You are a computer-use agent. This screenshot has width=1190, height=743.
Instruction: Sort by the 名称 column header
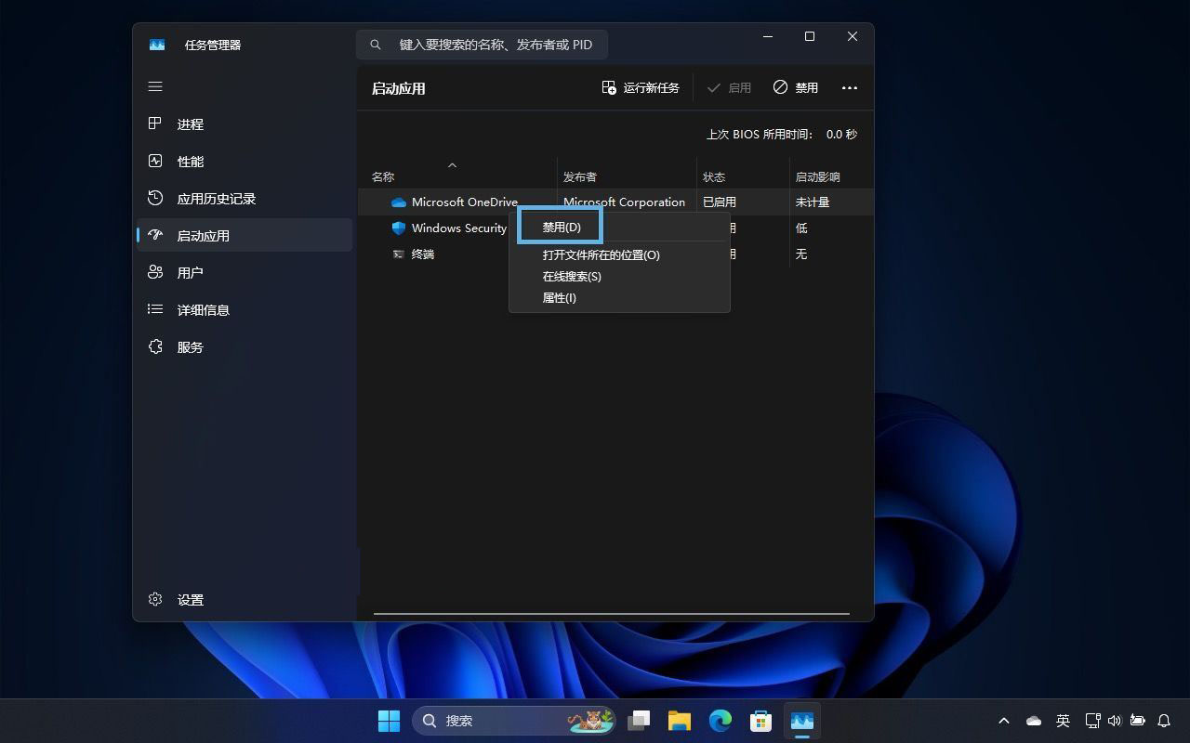tap(383, 176)
